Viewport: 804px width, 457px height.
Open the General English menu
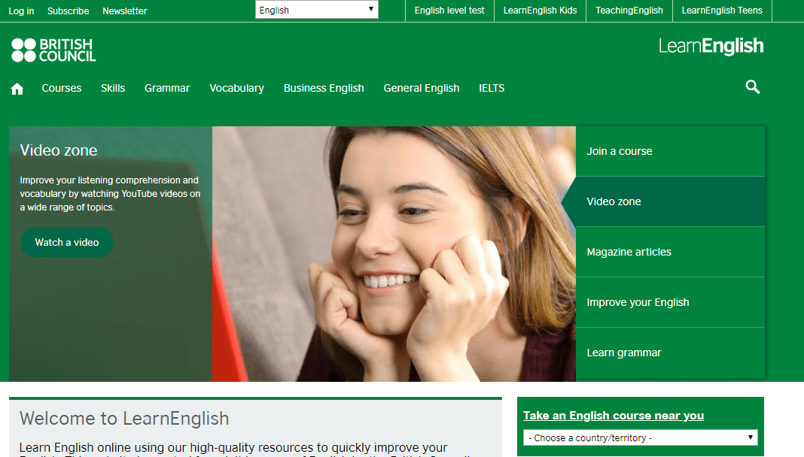[422, 88]
